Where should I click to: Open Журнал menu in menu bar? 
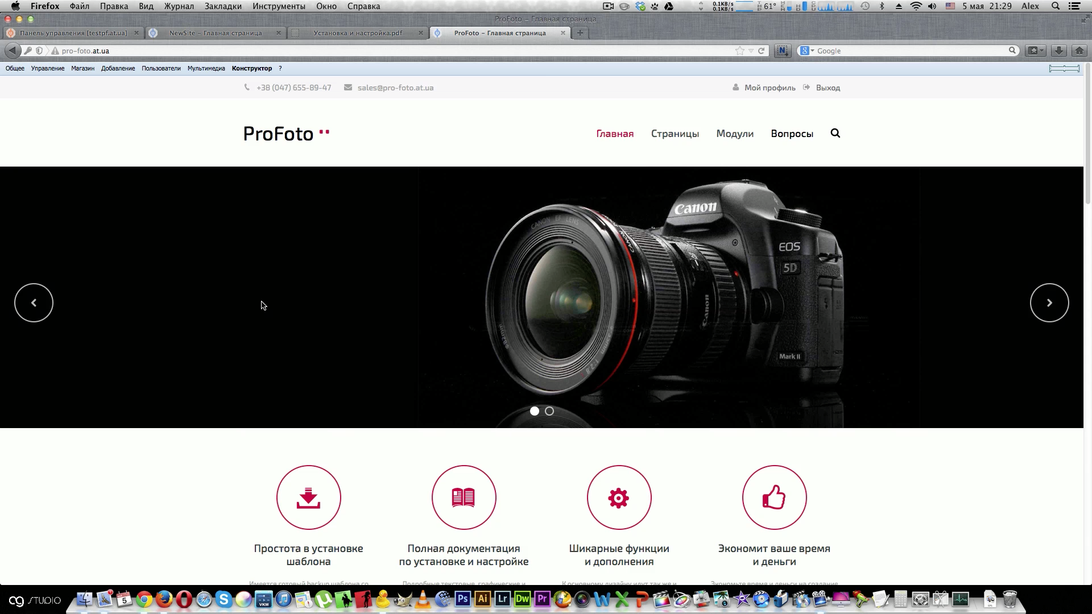(x=179, y=6)
